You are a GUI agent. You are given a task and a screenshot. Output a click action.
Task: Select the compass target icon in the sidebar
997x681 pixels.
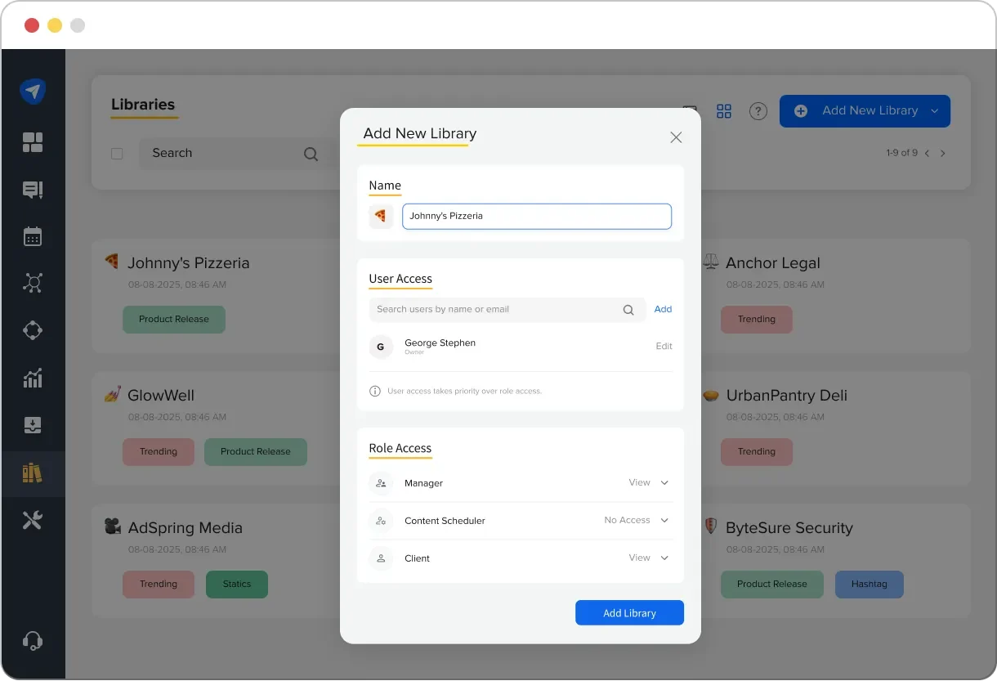pyautogui.click(x=33, y=330)
